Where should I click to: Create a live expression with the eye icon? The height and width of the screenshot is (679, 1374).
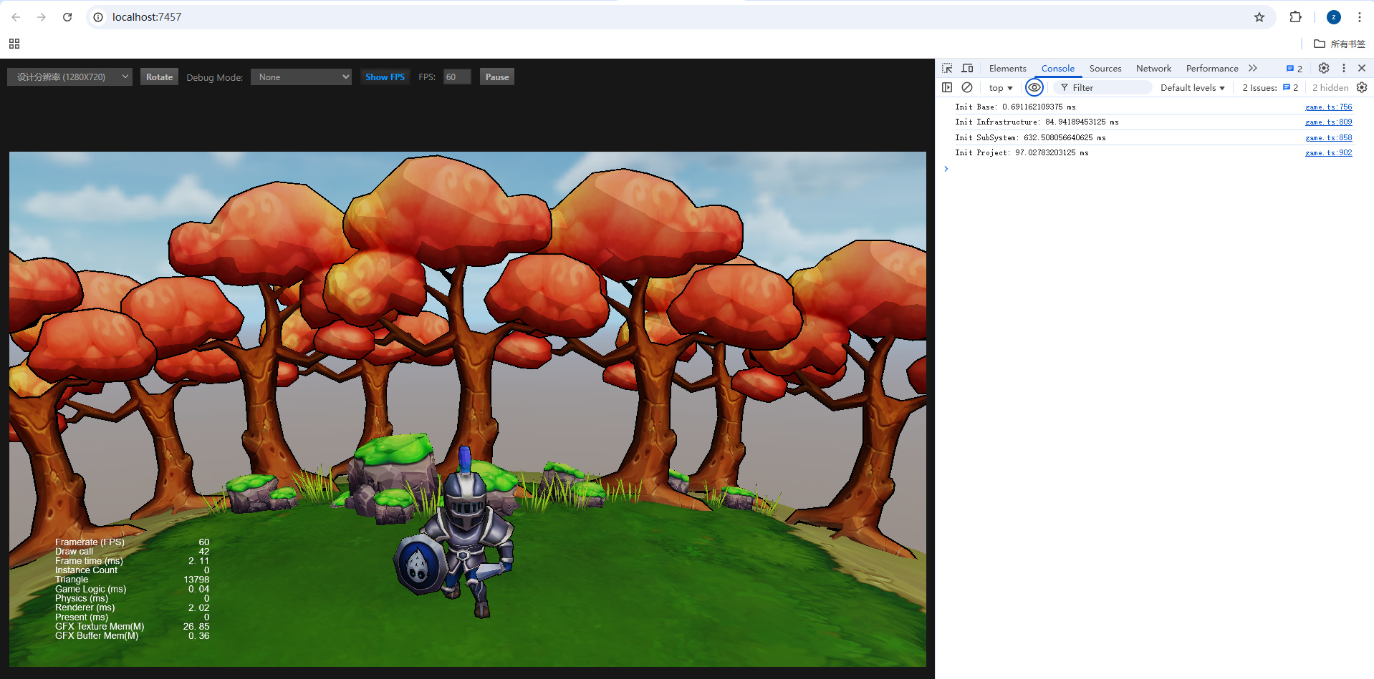point(1034,87)
